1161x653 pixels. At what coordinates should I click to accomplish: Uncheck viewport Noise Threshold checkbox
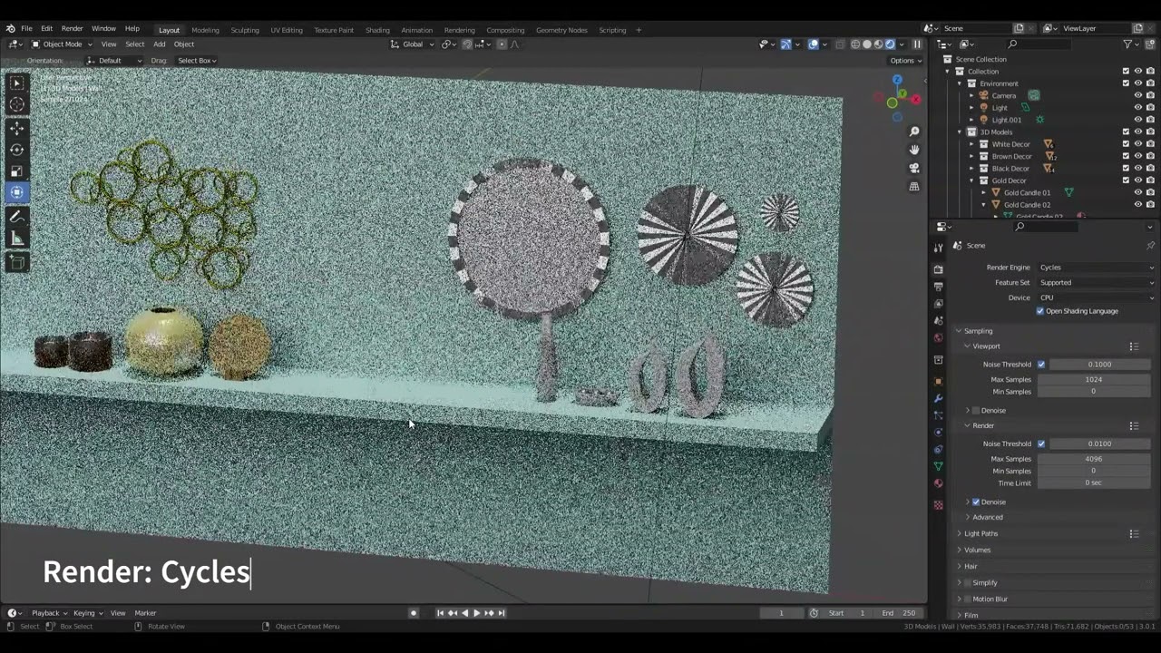pyautogui.click(x=1041, y=365)
